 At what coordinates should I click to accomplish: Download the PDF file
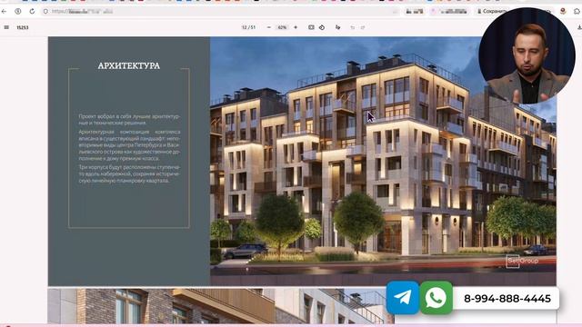(579, 27)
